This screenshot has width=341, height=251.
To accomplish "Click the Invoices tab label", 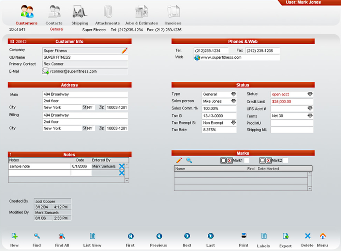I will [173, 23].
